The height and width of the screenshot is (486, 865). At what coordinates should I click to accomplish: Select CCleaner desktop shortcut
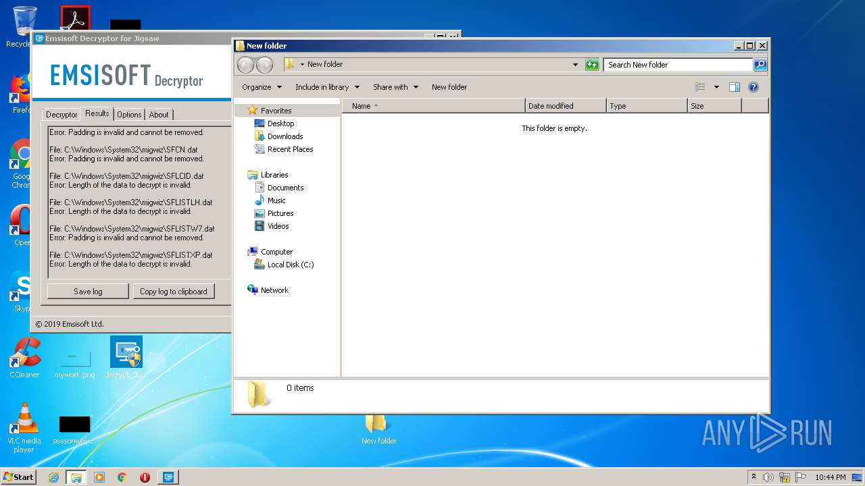24,358
